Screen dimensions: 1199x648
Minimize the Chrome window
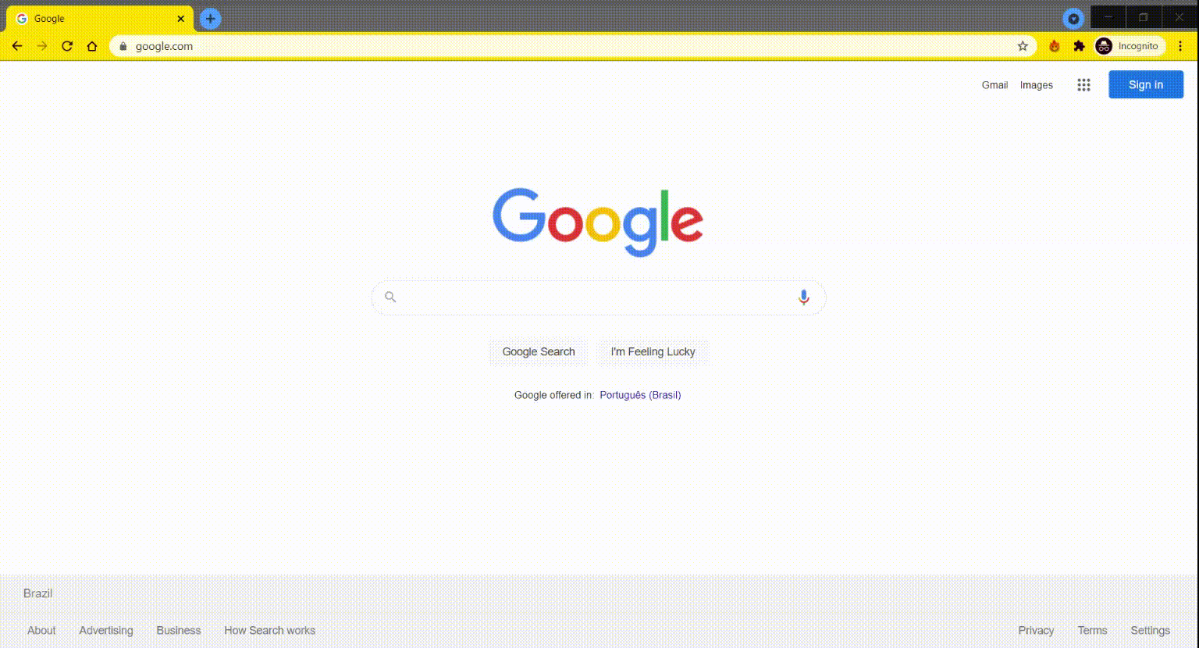[x=1108, y=17]
